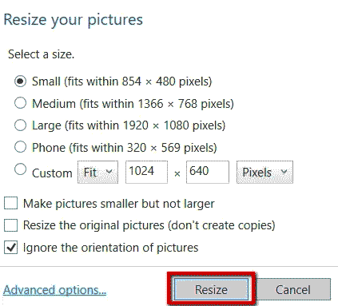Focus the custom width field showing 1024
338x306 pixels.
pyautogui.click(x=147, y=172)
